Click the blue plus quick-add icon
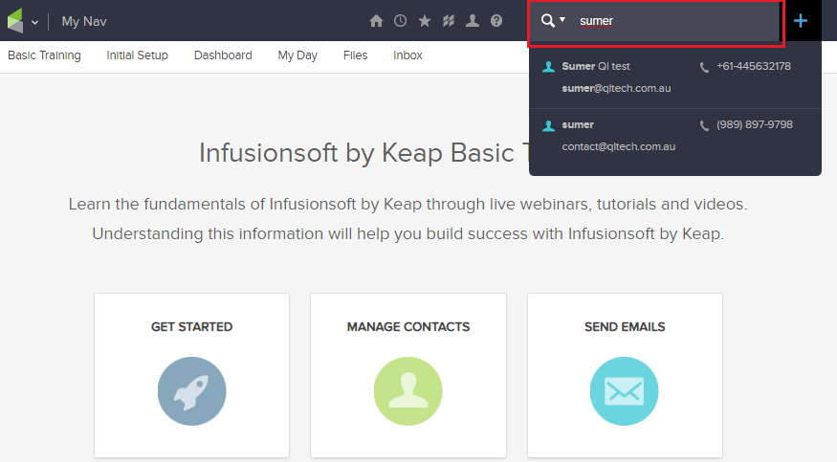The image size is (837, 462). [800, 21]
